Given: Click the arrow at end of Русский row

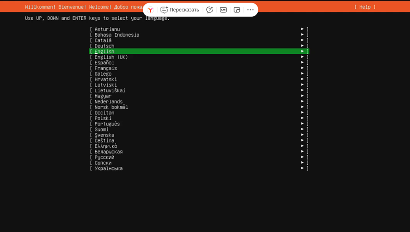Looking at the screenshot, I should coord(302,157).
